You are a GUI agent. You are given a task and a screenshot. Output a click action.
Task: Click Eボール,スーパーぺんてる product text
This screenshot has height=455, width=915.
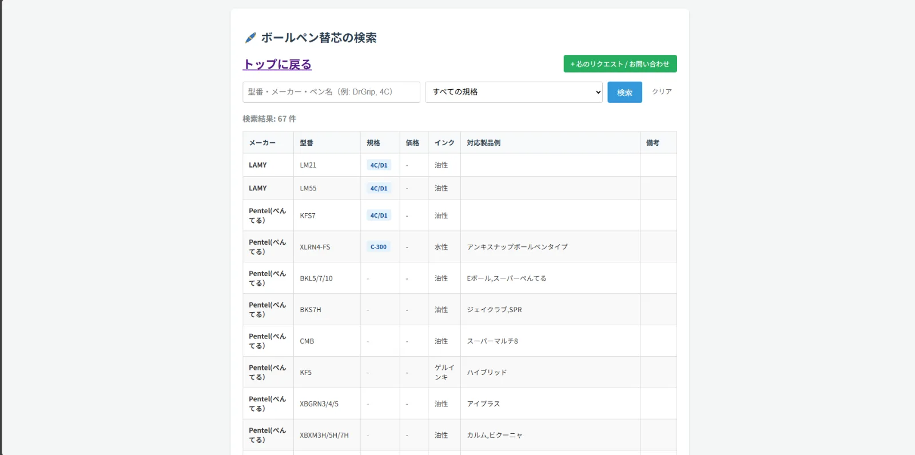(507, 278)
